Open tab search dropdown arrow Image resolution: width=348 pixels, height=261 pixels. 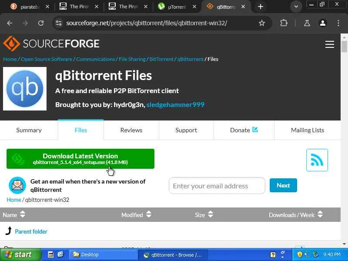tap(296, 7)
